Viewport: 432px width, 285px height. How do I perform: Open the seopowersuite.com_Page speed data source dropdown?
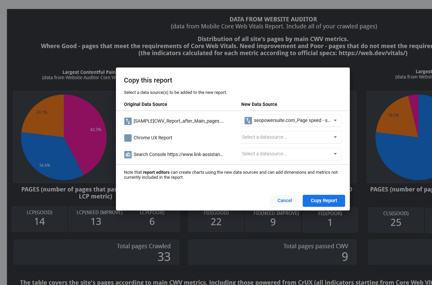[x=291, y=120]
